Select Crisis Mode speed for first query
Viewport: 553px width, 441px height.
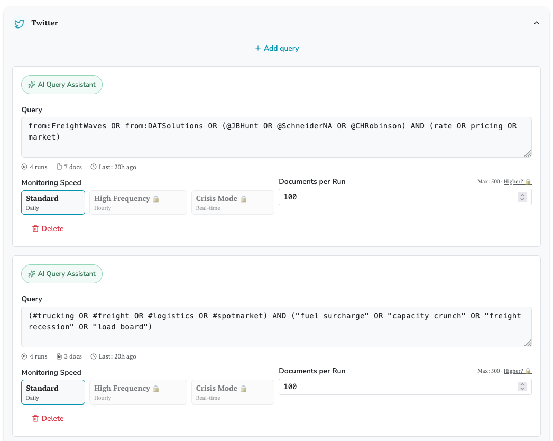coord(233,203)
